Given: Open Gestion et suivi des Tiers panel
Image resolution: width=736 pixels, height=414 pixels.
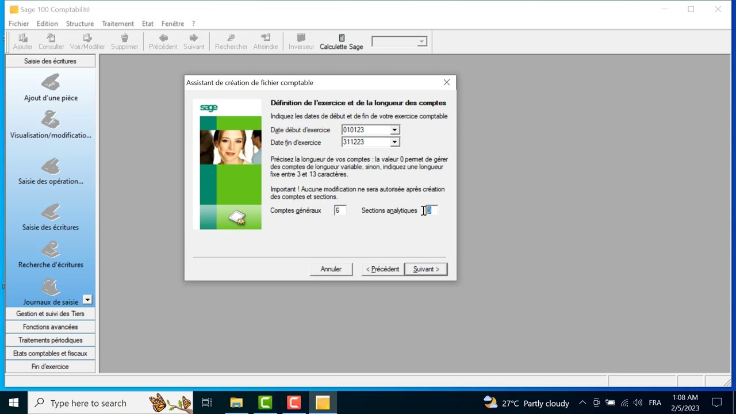Looking at the screenshot, I should tap(50, 313).
